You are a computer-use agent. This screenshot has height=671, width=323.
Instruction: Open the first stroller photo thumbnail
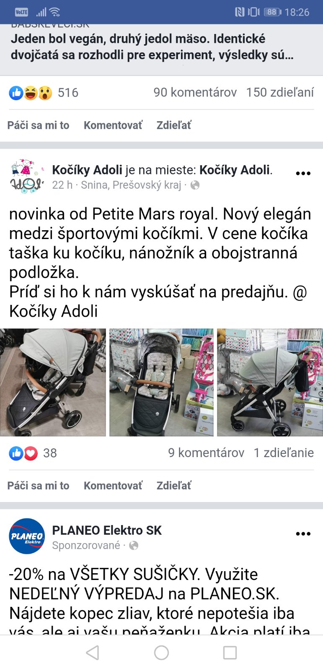click(53, 382)
